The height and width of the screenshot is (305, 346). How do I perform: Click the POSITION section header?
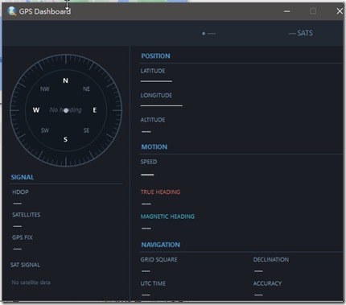tap(155, 56)
